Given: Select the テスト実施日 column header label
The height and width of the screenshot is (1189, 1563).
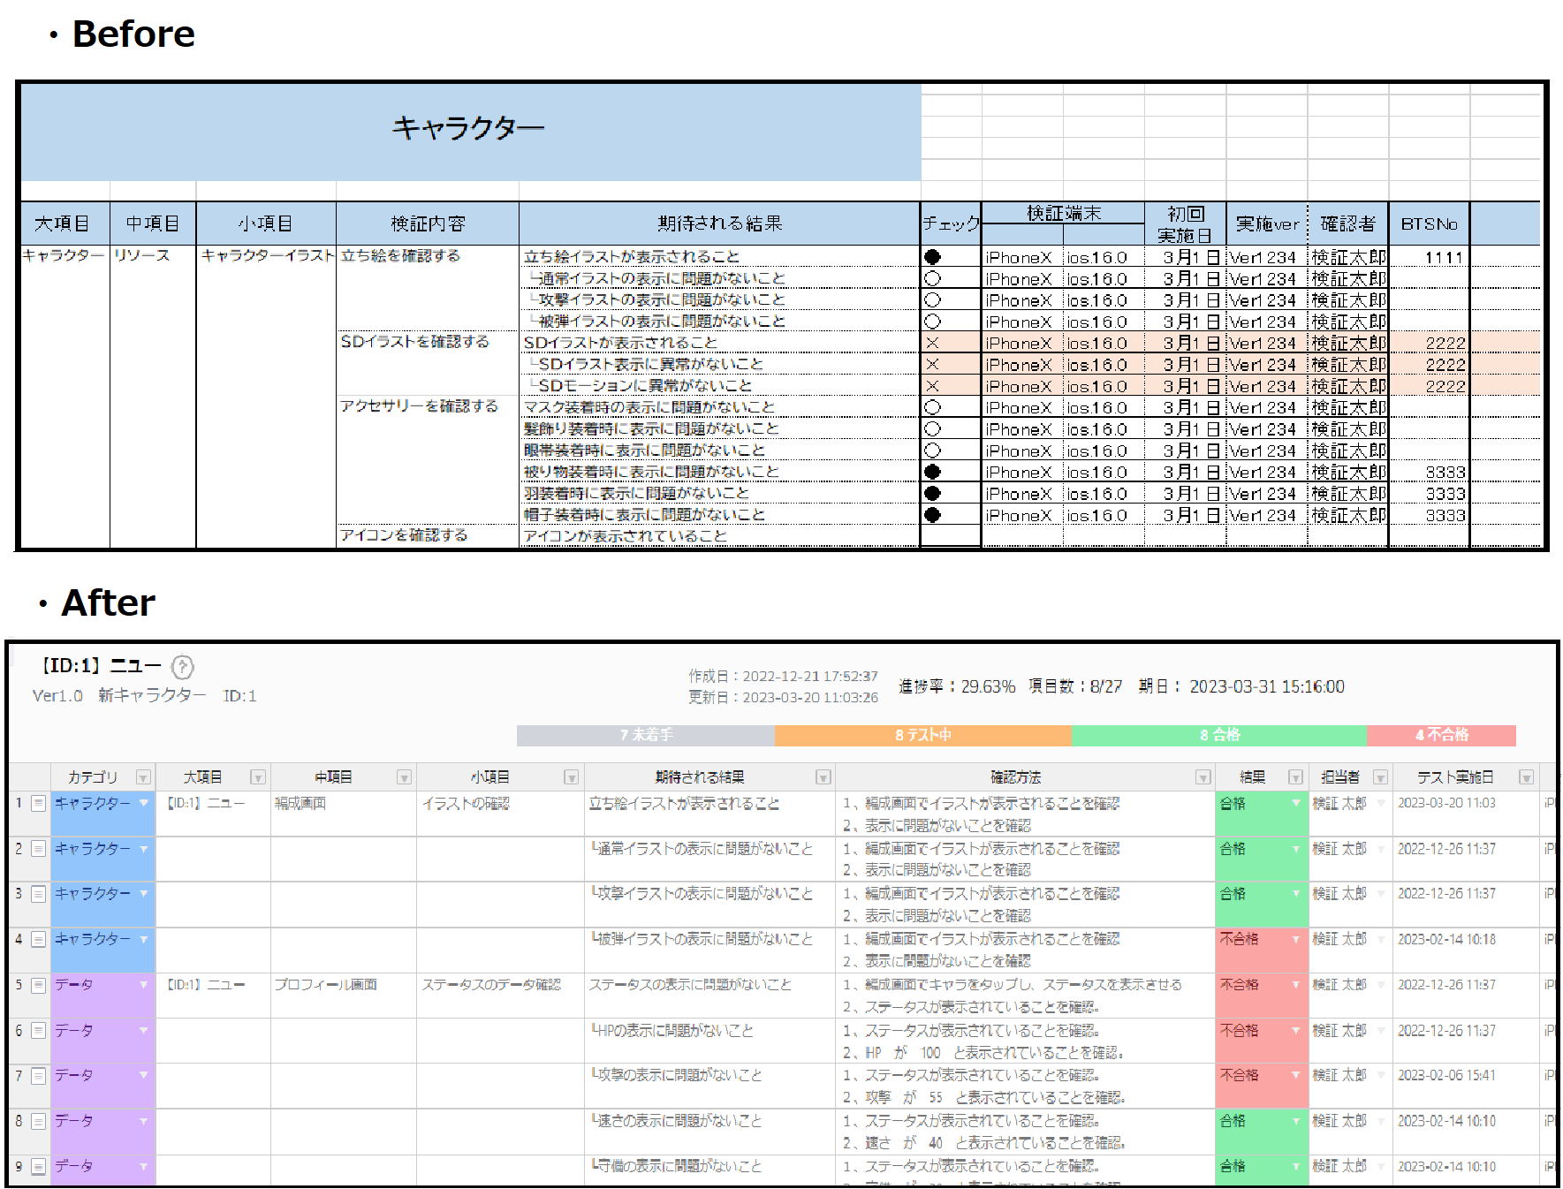Looking at the screenshot, I should tap(1455, 777).
